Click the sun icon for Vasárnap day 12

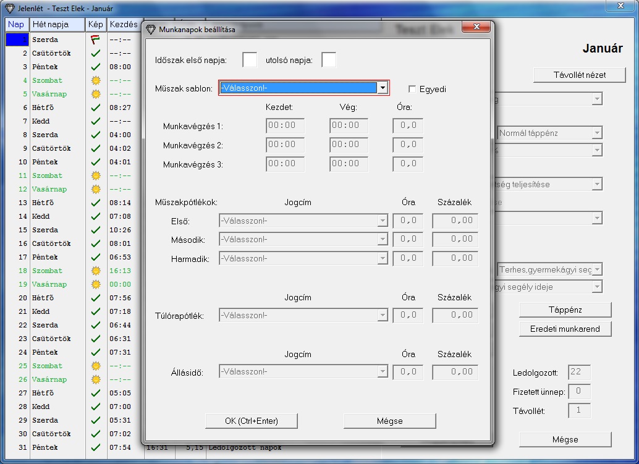[95, 189]
